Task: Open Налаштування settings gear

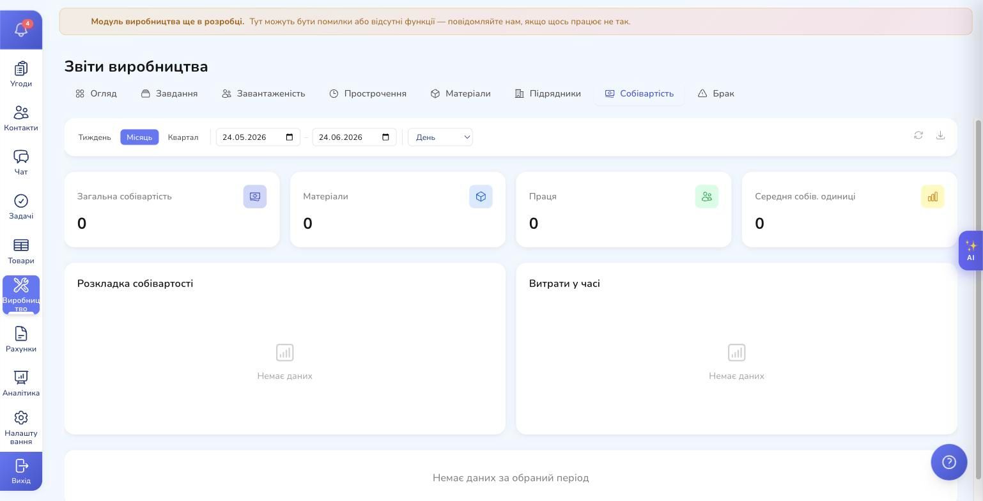Action: (21, 428)
